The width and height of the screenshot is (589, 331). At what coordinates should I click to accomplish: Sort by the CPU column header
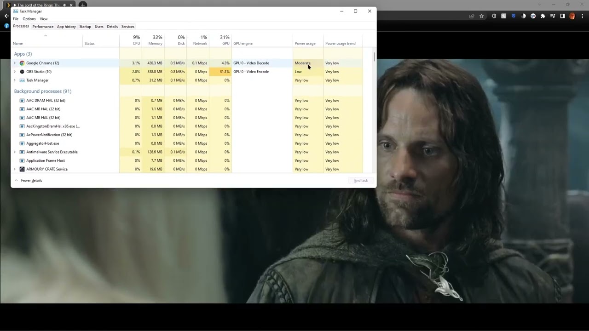[x=131, y=40]
